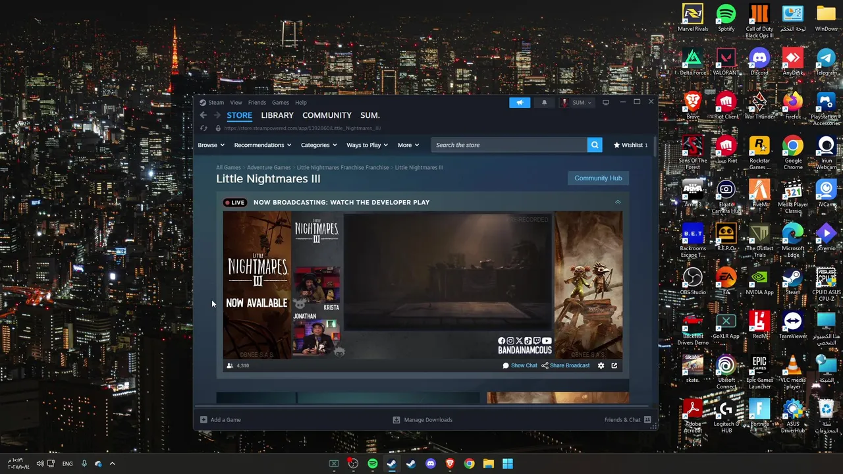Launch Epic Games Launcher from desktop
Viewport: 843px width, 474px height.
(x=759, y=373)
